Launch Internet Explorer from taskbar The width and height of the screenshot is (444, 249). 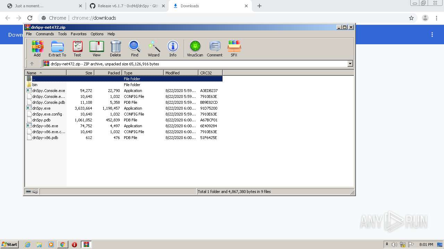27,245
